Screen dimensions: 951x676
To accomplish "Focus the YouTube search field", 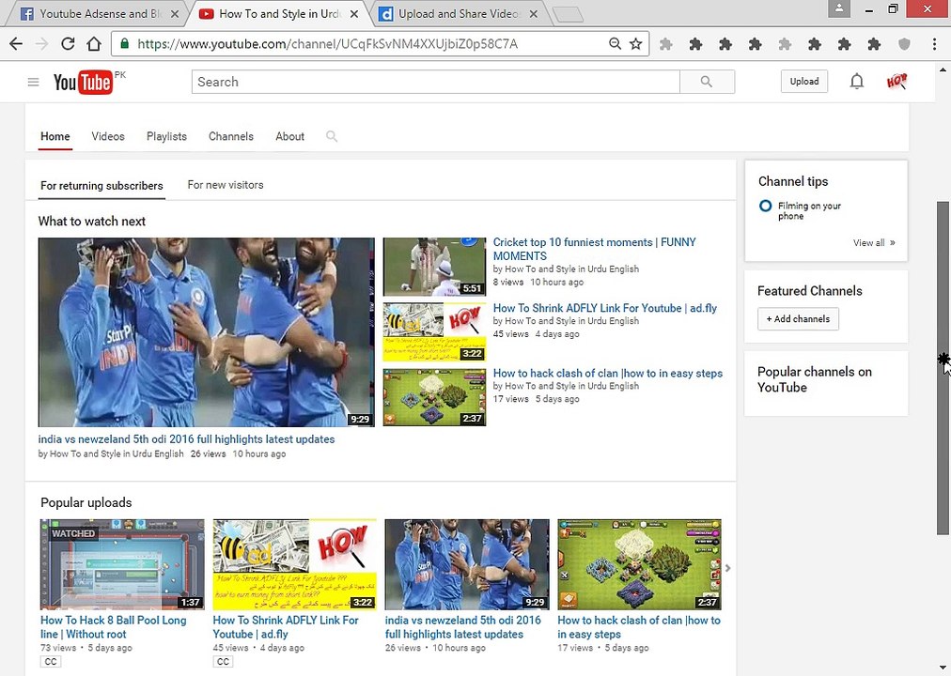I will pos(435,82).
